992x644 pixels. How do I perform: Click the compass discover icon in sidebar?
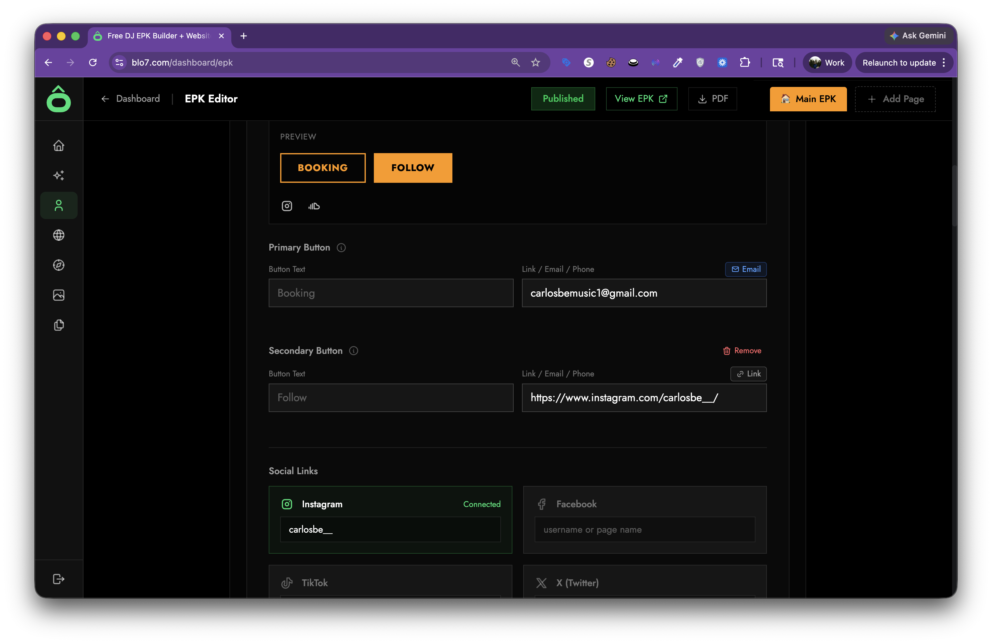59,265
